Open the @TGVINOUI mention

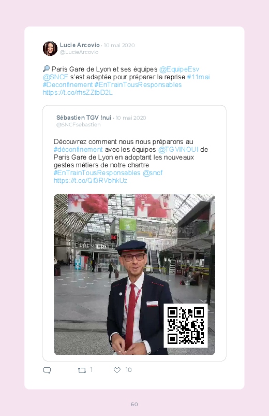click(x=178, y=150)
